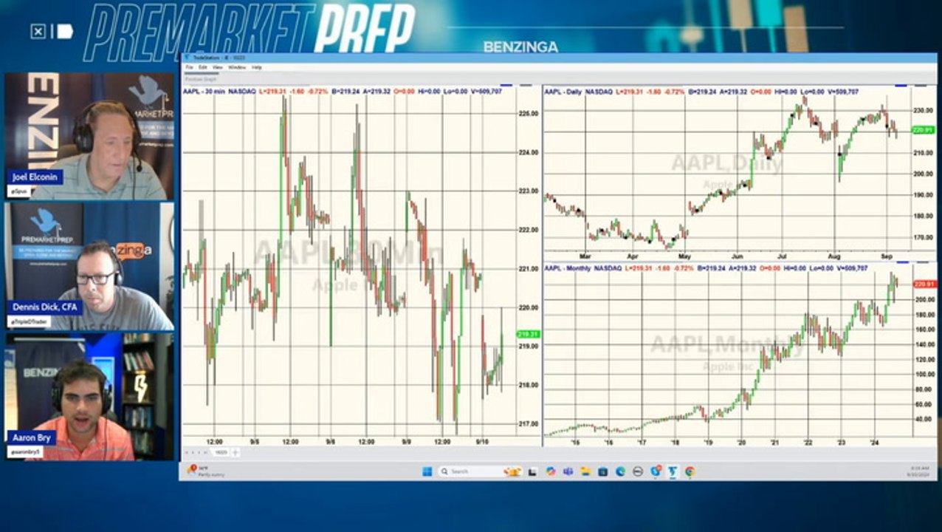Open the Task View taskbar icon
Image resolution: width=942 pixels, height=532 pixels.
[532, 471]
